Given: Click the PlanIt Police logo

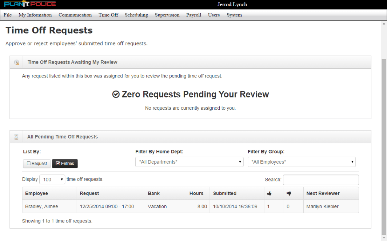Looking at the screenshot, I should tap(29, 4).
